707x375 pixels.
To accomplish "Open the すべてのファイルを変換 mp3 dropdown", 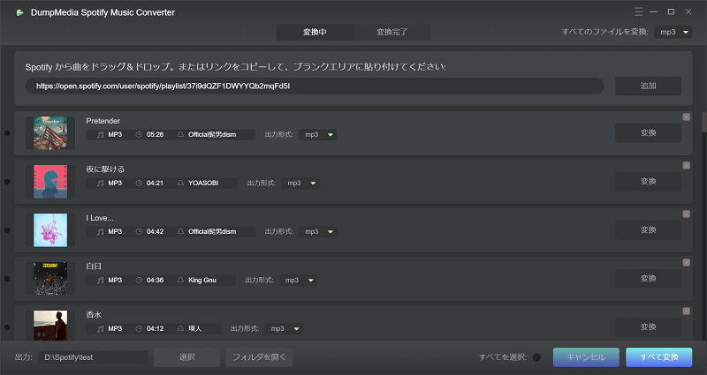I will point(673,32).
